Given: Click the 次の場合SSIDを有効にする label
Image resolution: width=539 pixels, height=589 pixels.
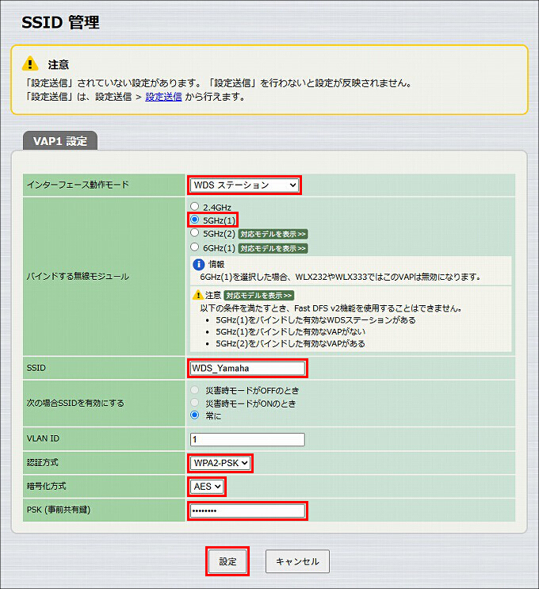Looking at the screenshot, I should point(75,403).
